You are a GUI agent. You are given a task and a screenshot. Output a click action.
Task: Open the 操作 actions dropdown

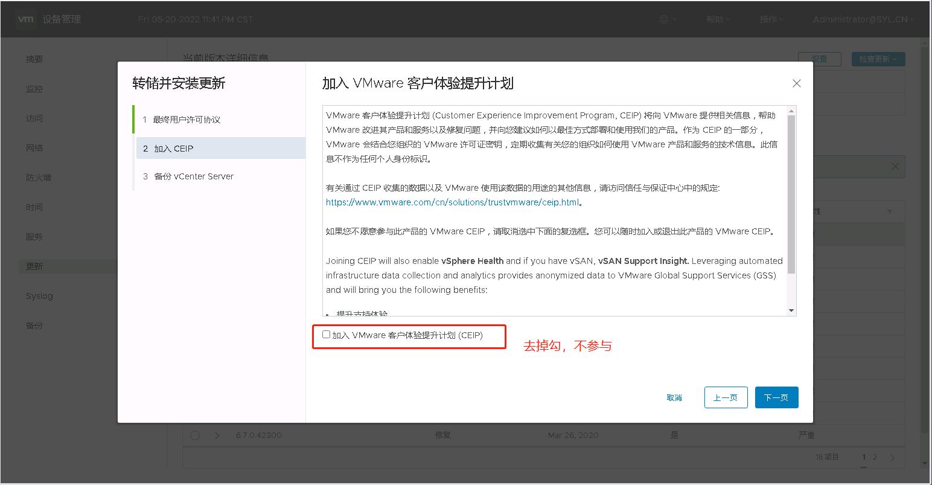tap(771, 19)
